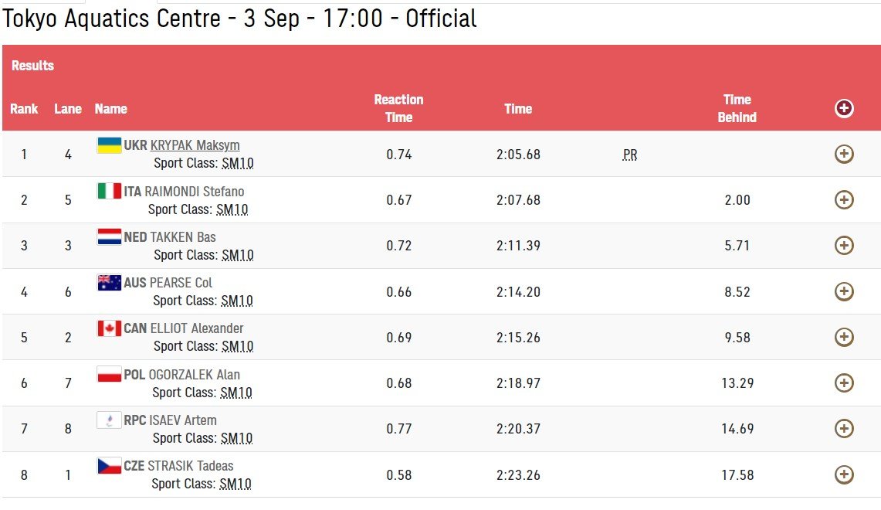Click the Canada flag icon

[x=109, y=328]
